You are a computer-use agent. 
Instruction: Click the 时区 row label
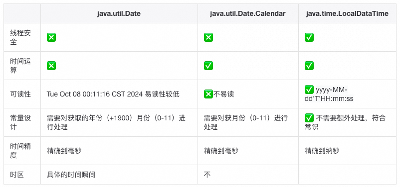click(17, 175)
